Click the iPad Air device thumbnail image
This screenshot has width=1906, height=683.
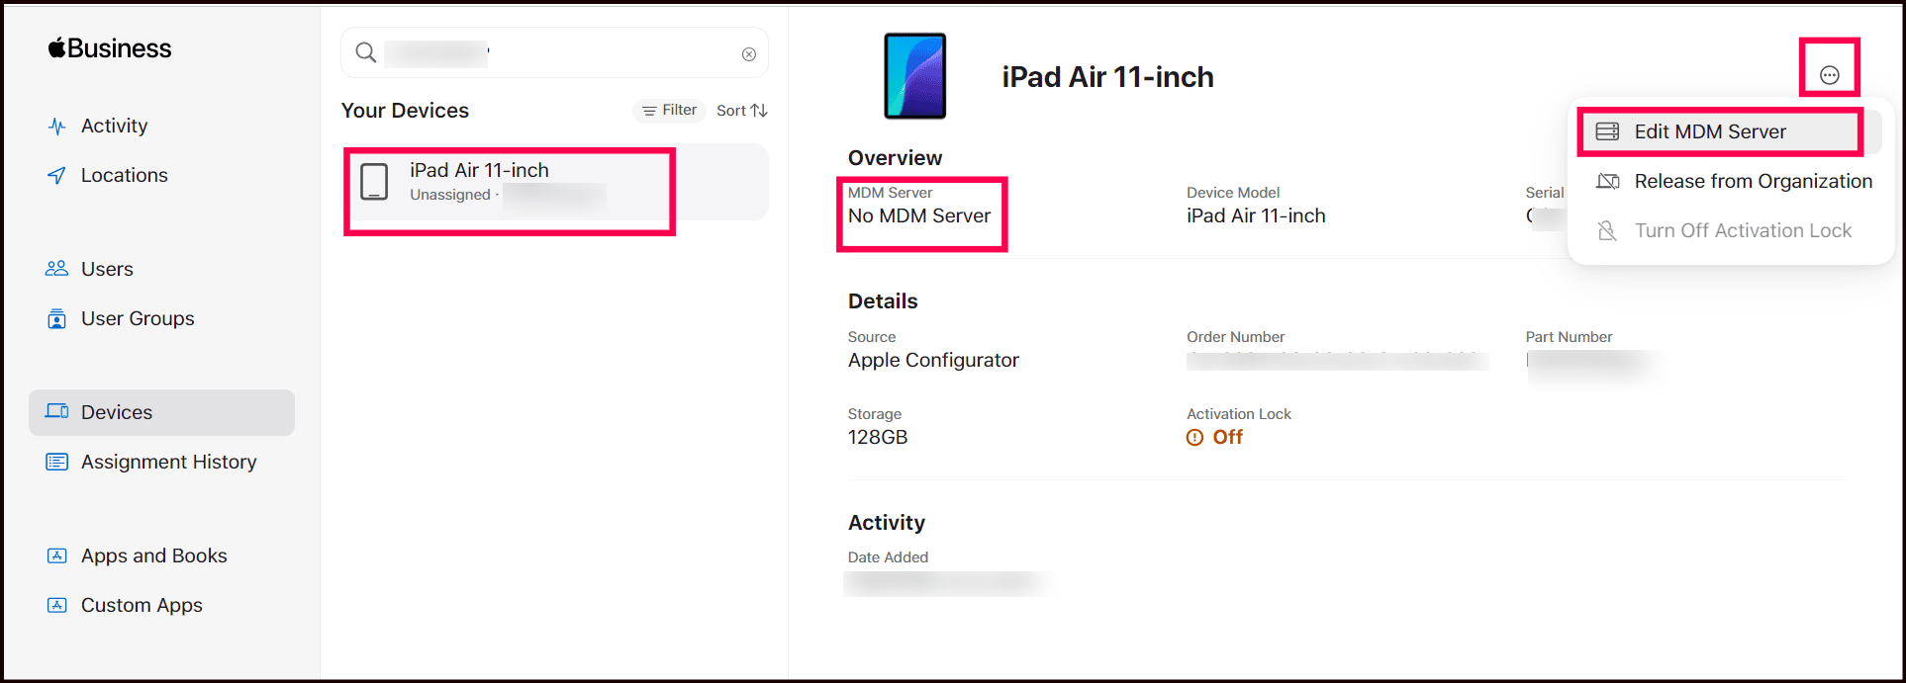click(914, 76)
